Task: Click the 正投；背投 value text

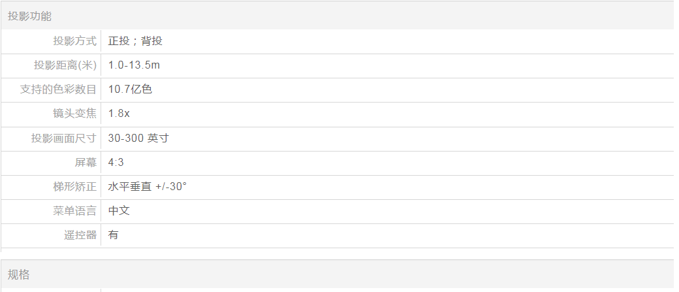Action: 135,41
